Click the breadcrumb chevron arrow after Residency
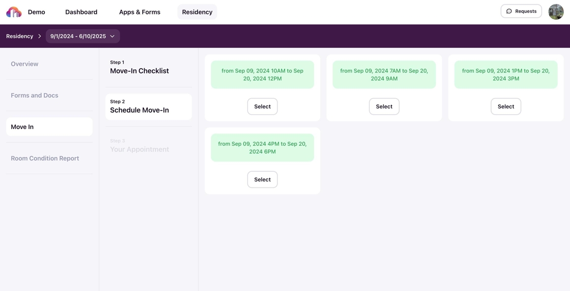Image resolution: width=570 pixels, height=291 pixels. pos(40,36)
